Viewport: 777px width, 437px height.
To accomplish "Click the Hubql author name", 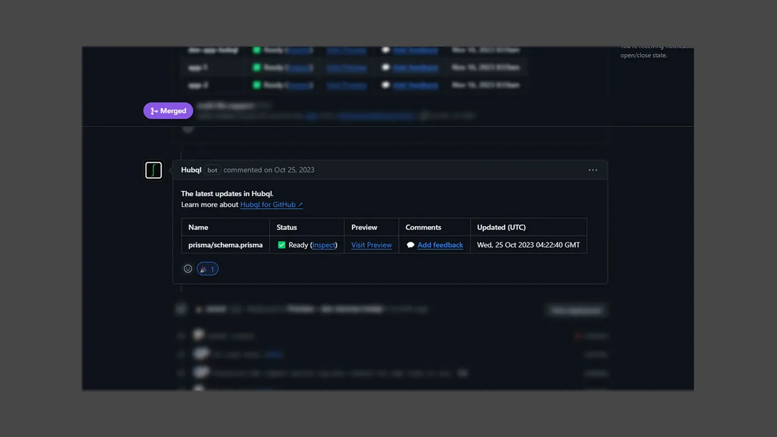I will point(191,170).
